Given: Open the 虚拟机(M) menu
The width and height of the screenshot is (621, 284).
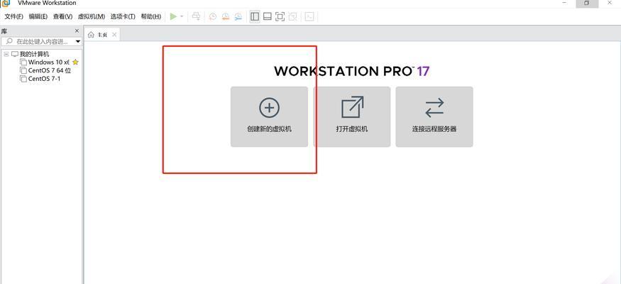Looking at the screenshot, I should coord(92,16).
